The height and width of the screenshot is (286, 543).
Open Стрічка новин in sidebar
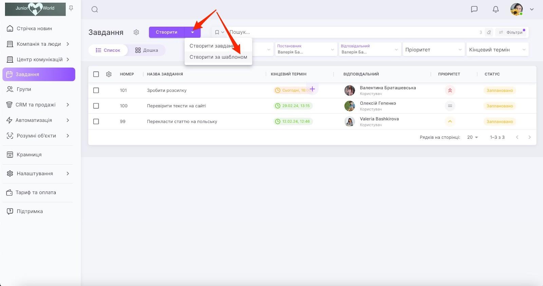point(34,28)
